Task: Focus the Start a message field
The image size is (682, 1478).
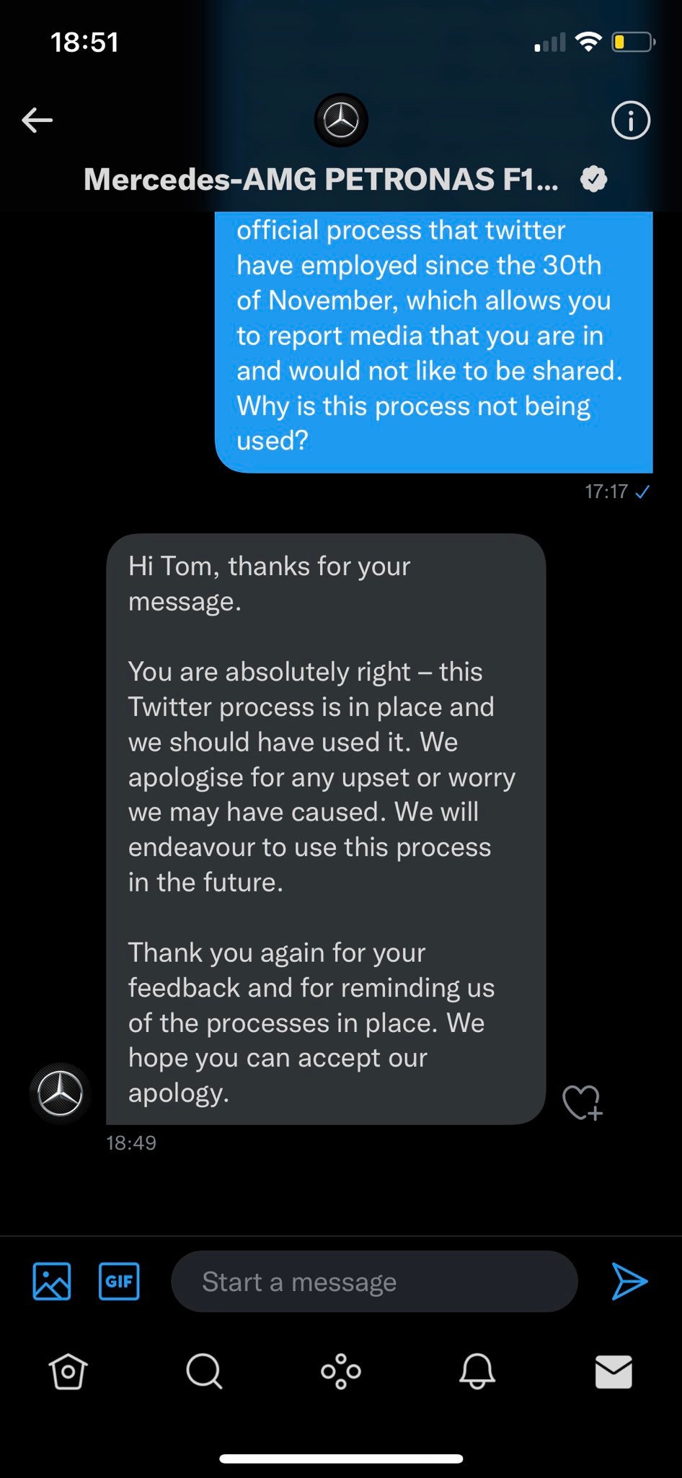Action: click(x=373, y=1282)
